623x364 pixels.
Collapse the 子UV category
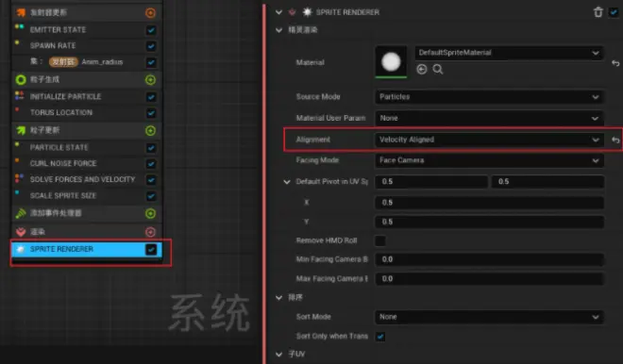[x=278, y=354]
